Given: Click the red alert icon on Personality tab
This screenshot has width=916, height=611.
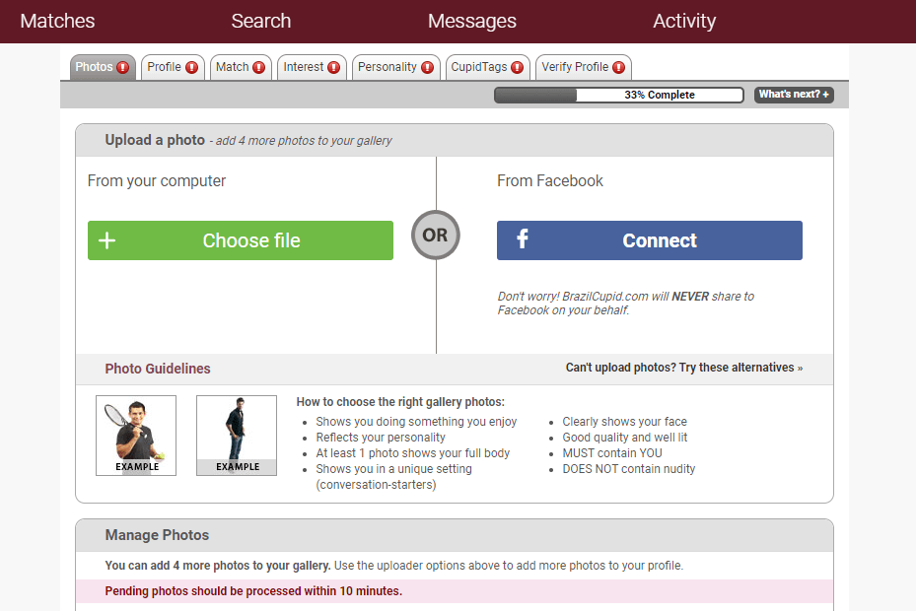Looking at the screenshot, I should (427, 68).
